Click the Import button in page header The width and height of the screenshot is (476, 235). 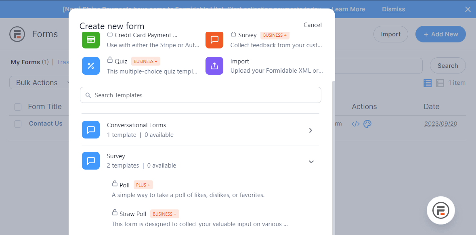[x=391, y=34]
